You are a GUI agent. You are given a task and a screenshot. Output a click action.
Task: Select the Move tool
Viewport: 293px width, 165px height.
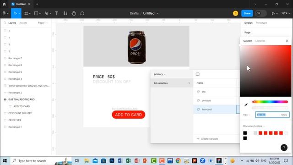[x=15, y=13]
